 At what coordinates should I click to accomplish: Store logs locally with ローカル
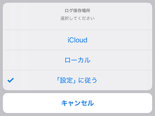coord(77,60)
